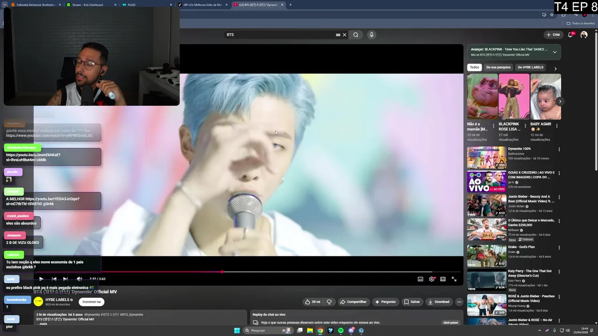
Task: Switch to Stream - Kick Dashboard tab
Action: [91, 5]
